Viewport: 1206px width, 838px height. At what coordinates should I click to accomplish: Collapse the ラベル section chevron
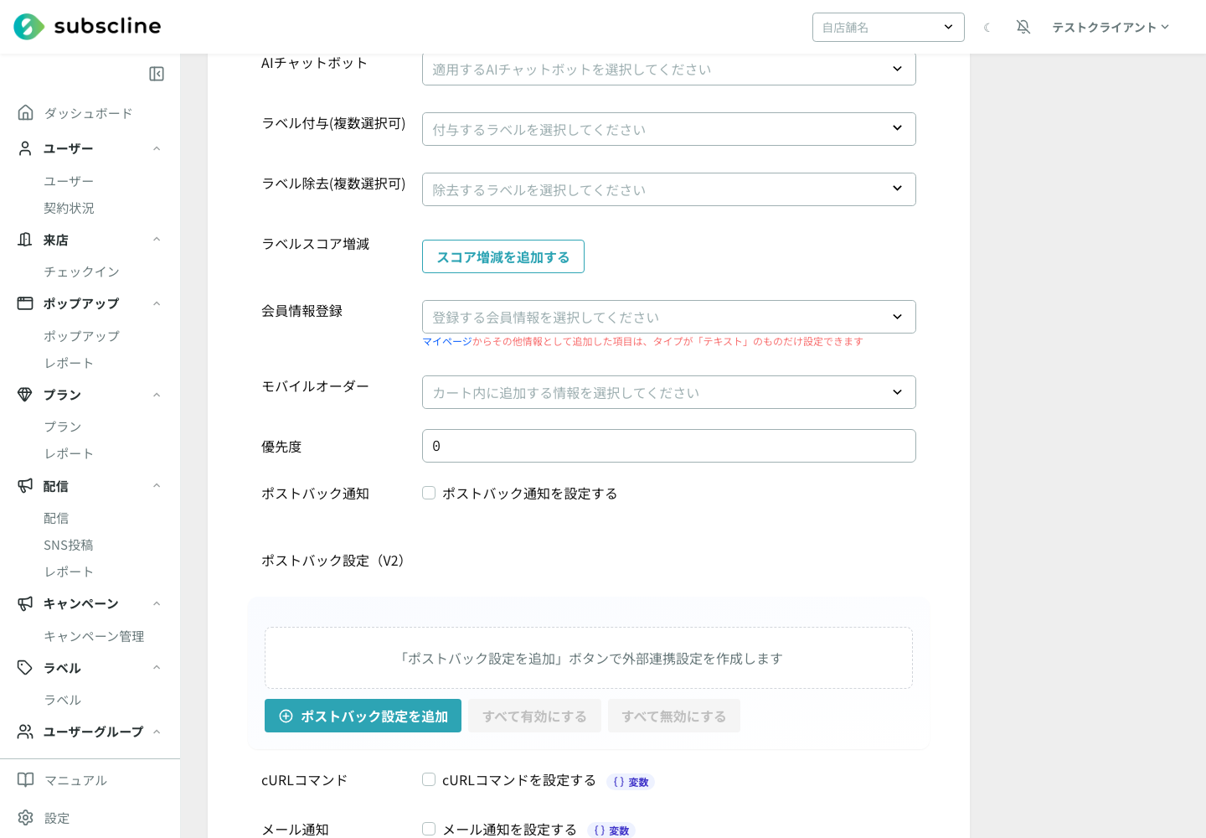coord(157,668)
